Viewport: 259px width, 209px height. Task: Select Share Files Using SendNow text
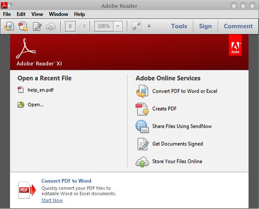[182, 126]
